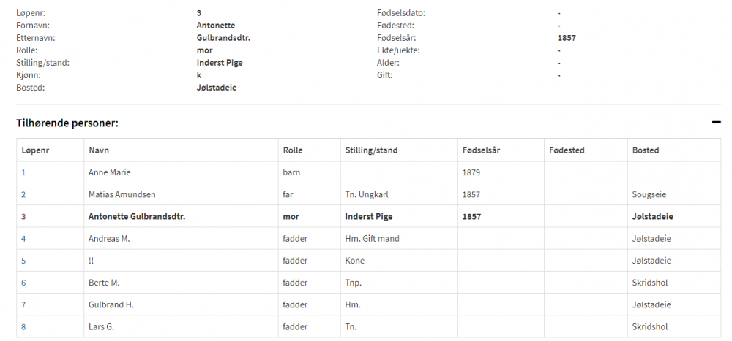Select the Anne Marie name cell
Viewport: 732px width, 341px height.
click(x=110, y=172)
